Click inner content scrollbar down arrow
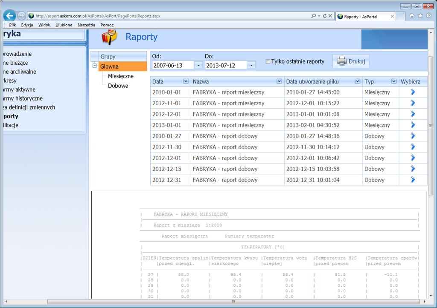Screen dimensions: 437x308 pos(431,296)
